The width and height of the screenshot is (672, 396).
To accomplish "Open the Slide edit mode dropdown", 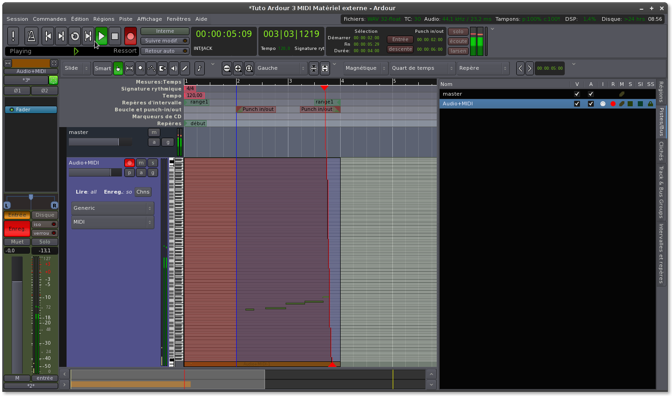I will (x=76, y=68).
